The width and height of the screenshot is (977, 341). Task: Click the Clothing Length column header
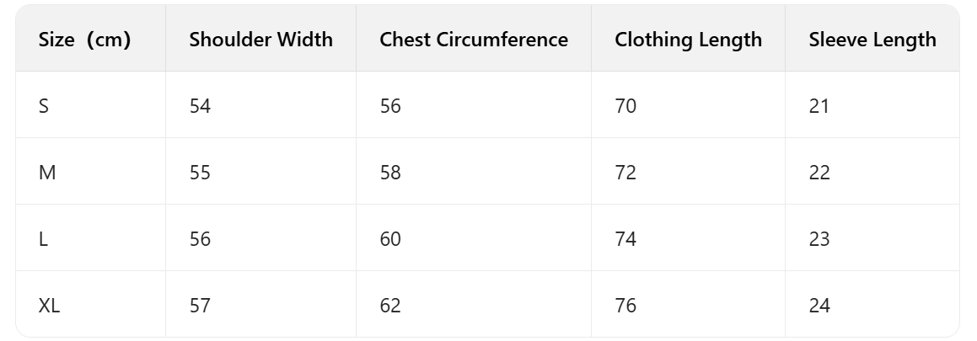pos(688,40)
